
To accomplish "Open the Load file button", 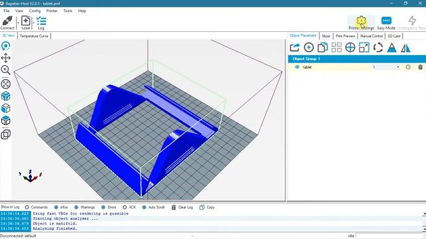I will [x=25, y=23].
